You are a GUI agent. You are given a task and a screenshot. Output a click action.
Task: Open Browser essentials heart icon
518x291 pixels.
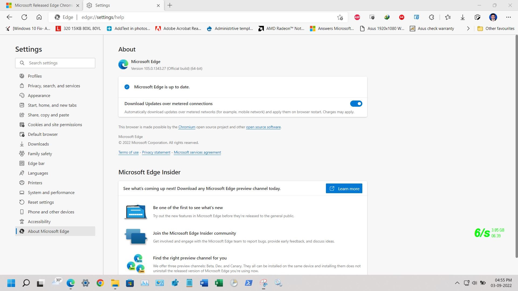(478, 17)
